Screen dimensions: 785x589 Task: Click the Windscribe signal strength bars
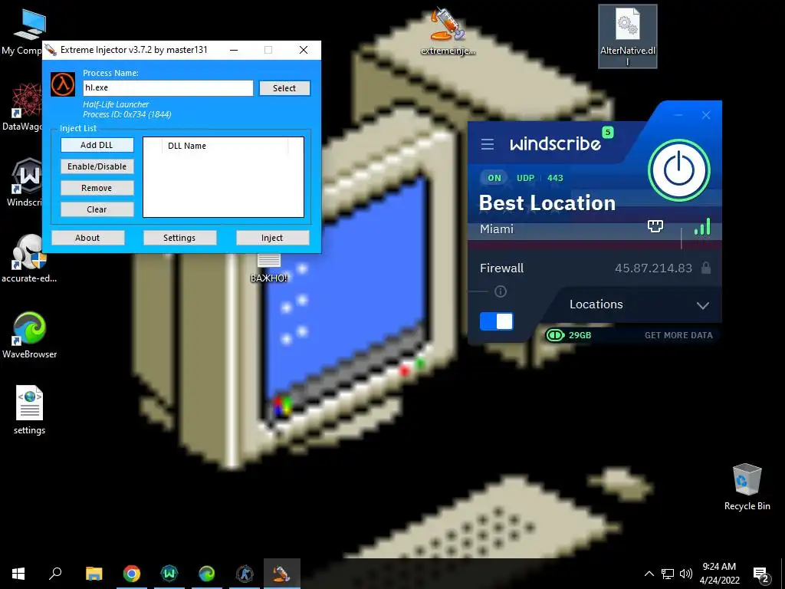tap(702, 226)
